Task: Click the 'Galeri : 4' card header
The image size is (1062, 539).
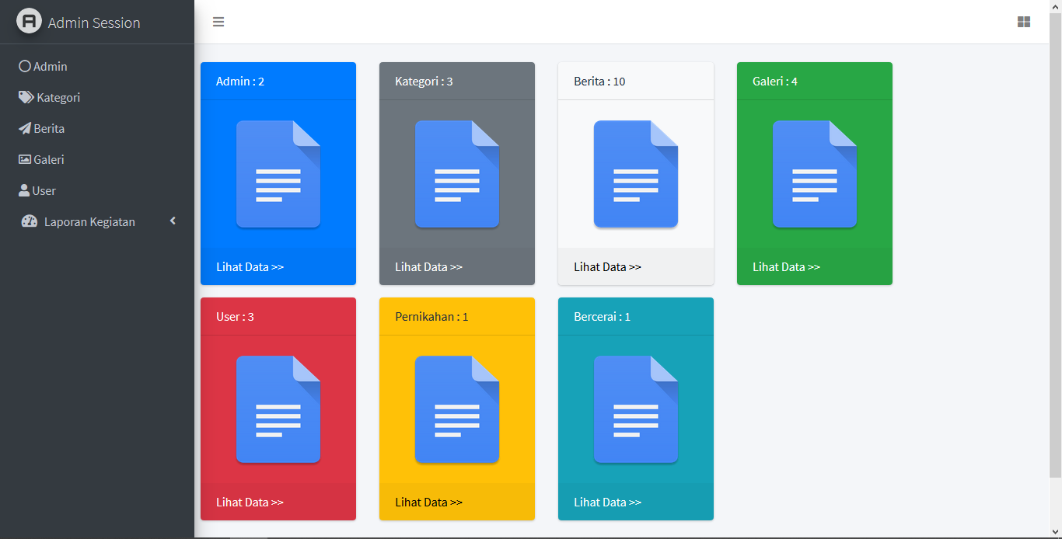Action: [815, 81]
